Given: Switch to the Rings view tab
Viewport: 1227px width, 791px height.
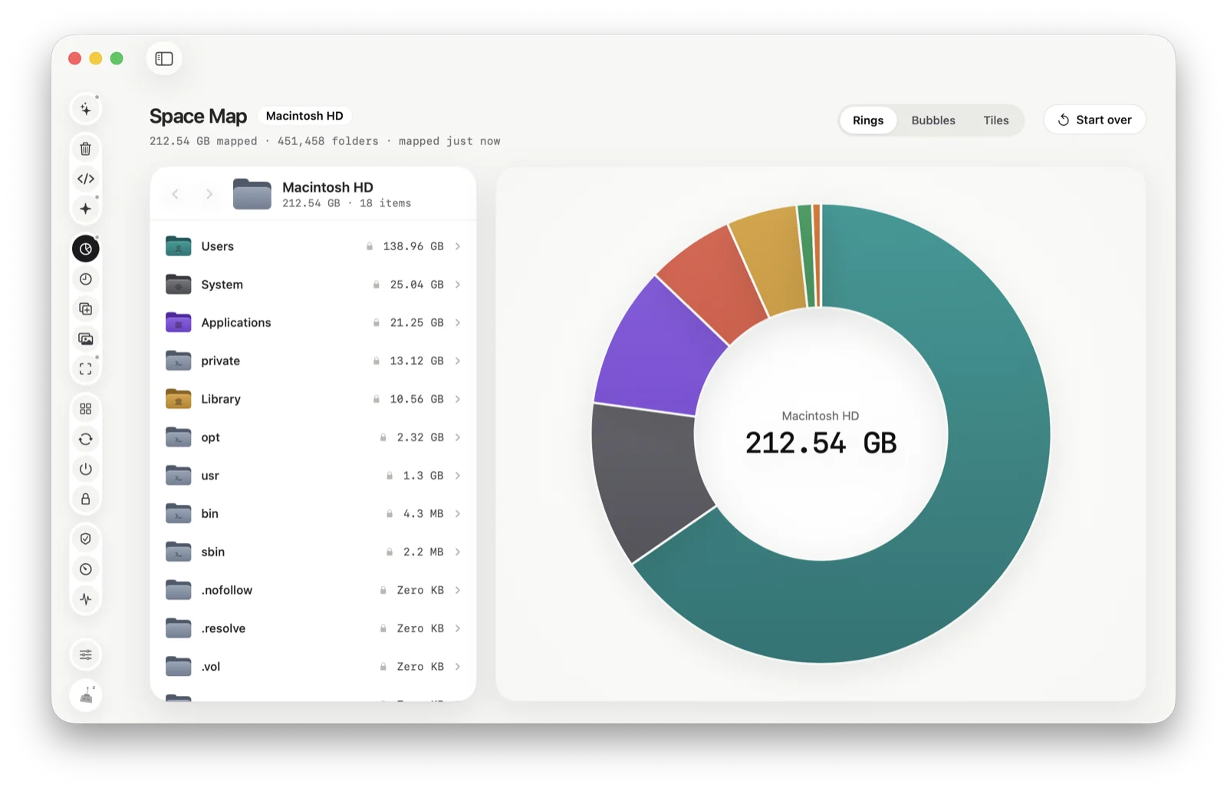Looking at the screenshot, I should pos(868,120).
